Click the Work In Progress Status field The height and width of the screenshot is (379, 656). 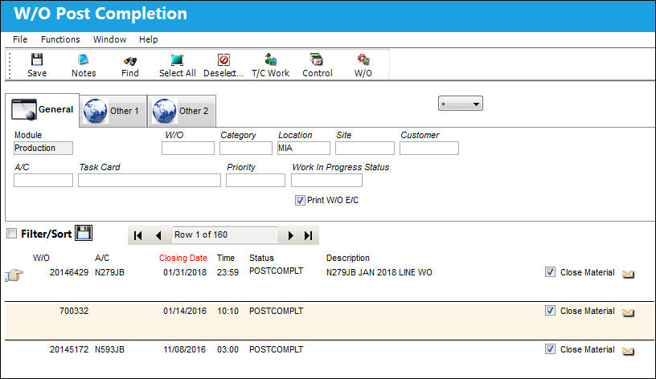click(326, 180)
